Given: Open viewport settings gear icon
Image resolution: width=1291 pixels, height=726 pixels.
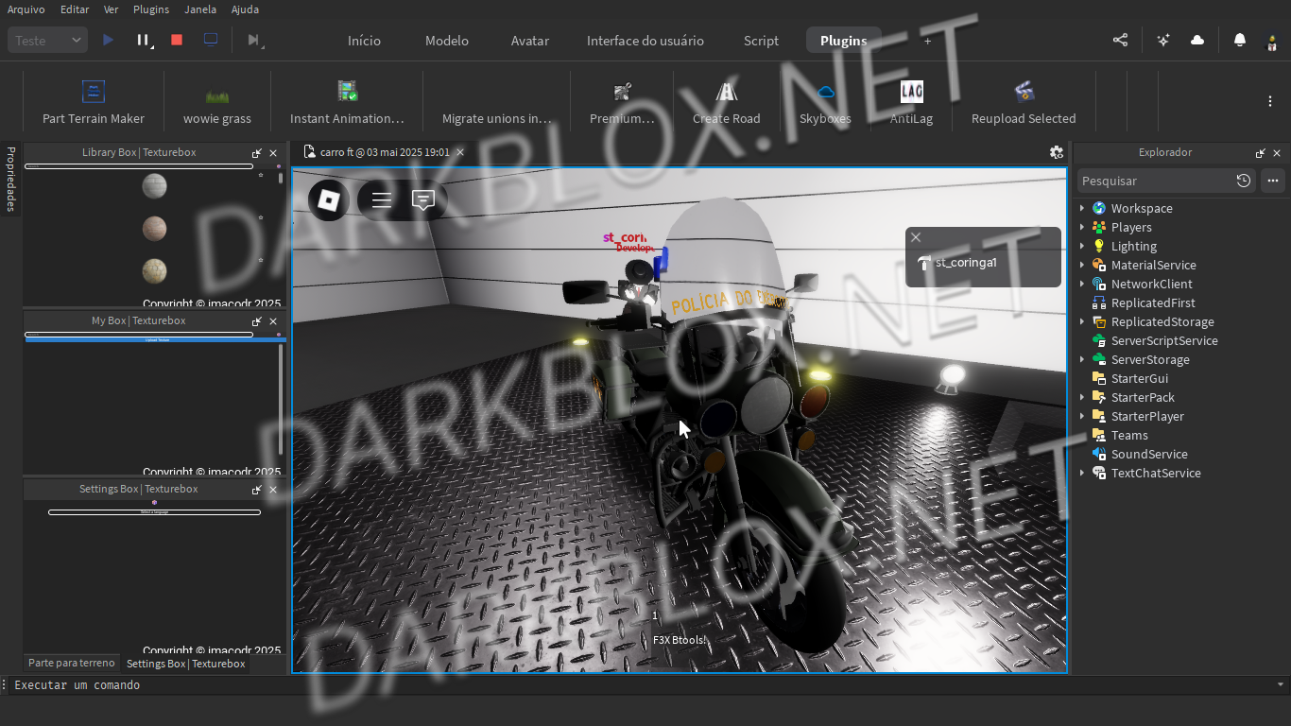Looking at the screenshot, I should [1057, 152].
